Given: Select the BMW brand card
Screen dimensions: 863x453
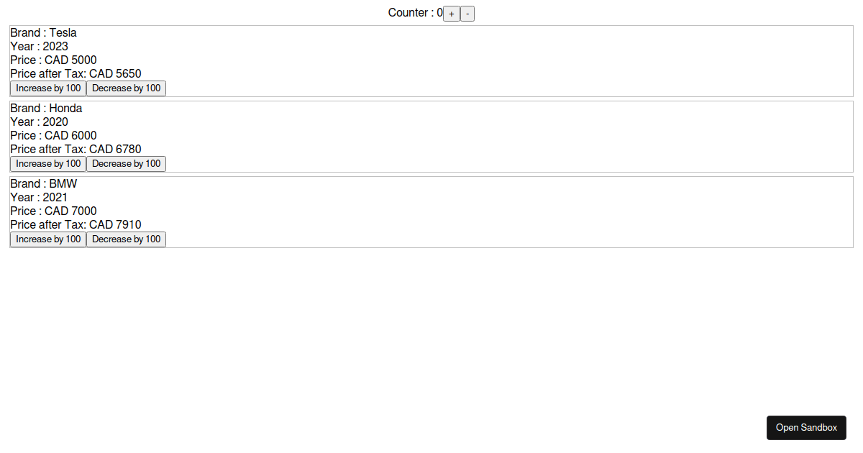Looking at the screenshot, I should click(431, 211).
